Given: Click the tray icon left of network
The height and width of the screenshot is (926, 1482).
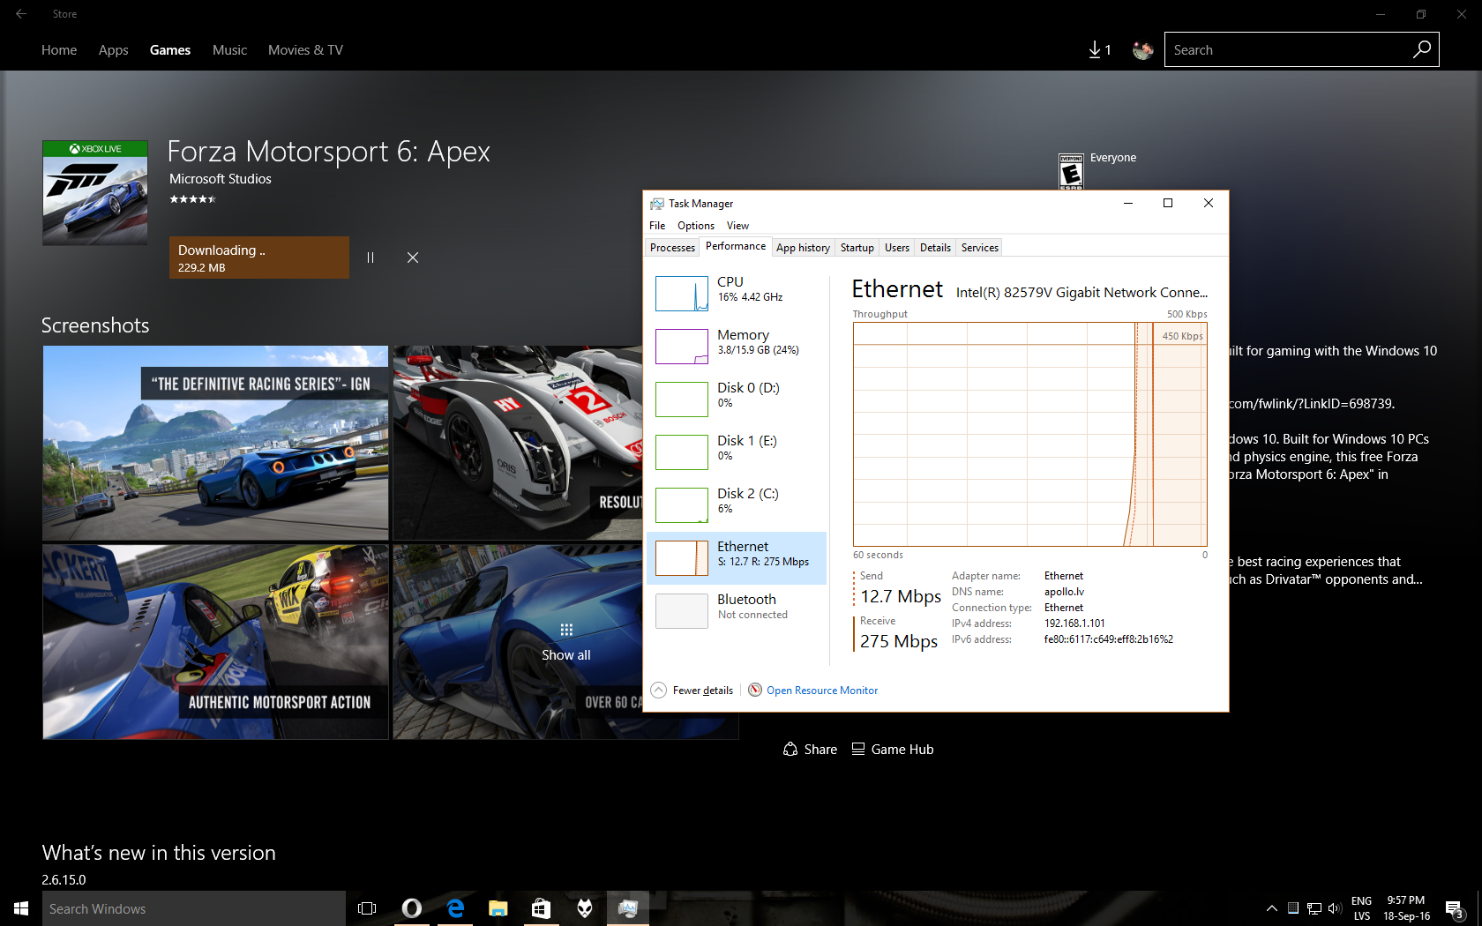Looking at the screenshot, I should pos(1293,908).
